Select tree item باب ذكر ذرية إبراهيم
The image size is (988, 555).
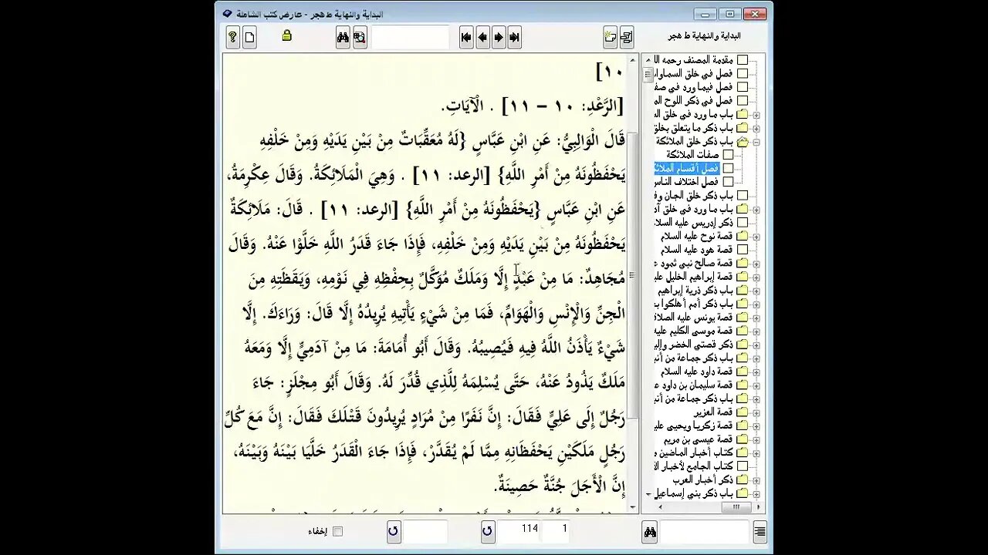click(694, 290)
